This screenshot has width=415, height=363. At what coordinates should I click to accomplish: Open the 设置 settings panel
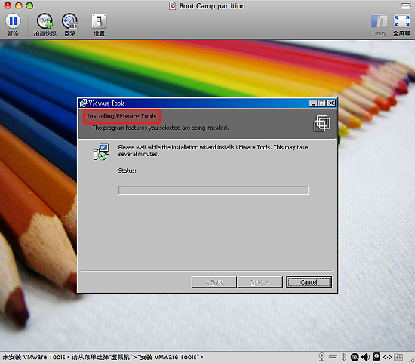99,25
